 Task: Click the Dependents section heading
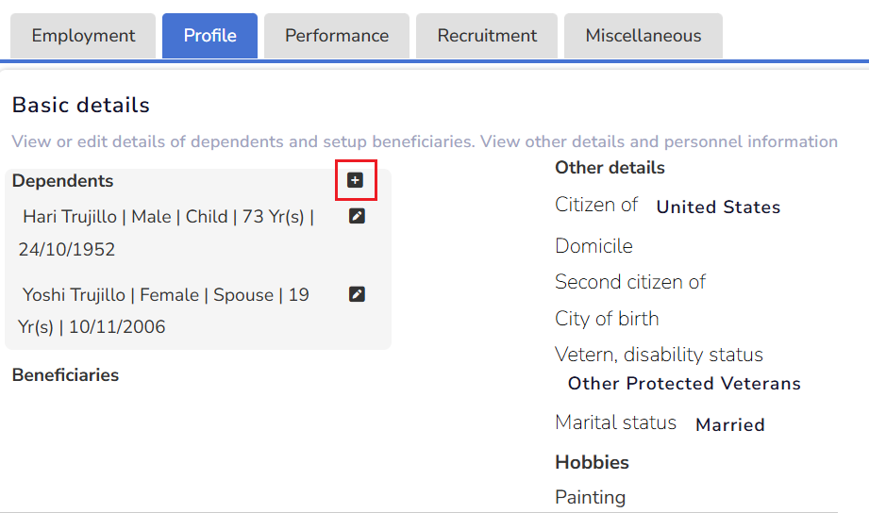(62, 181)
